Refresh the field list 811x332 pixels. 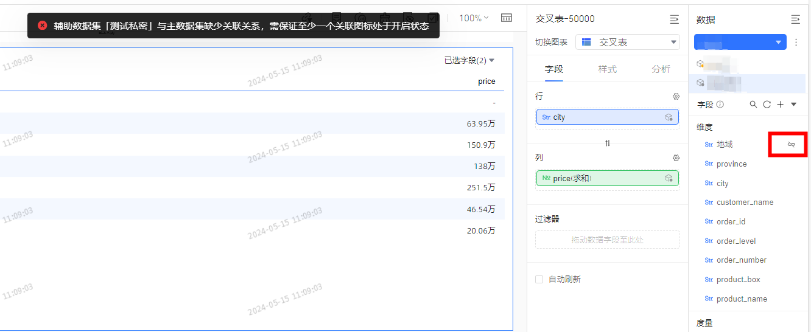[x=767, y=105]
